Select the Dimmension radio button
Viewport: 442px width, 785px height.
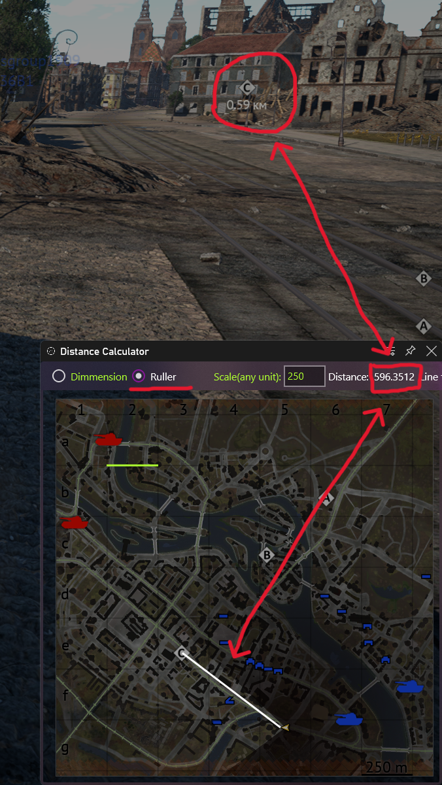click(59, 376)
